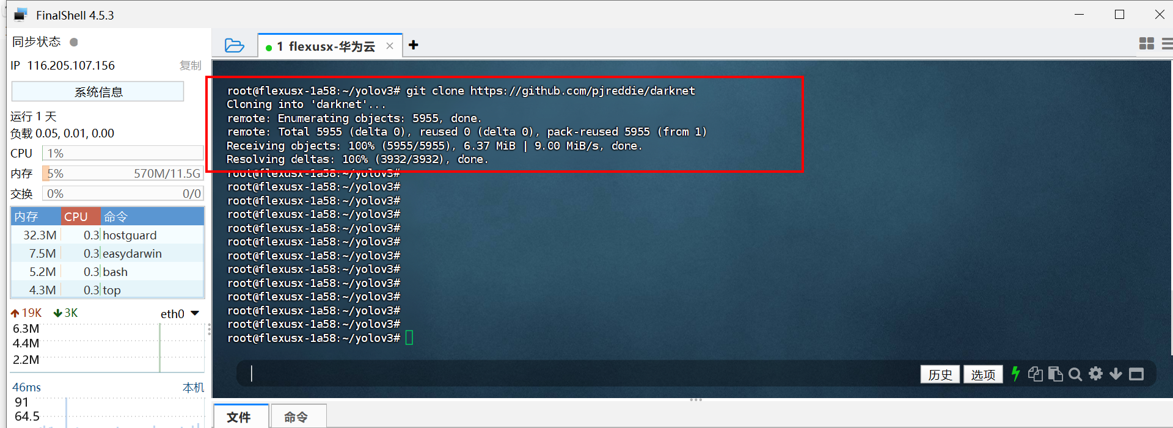Screen dimensions: 1173x428
Task: Open the connection manager folder icon
Action: click(x=234, y=46)
